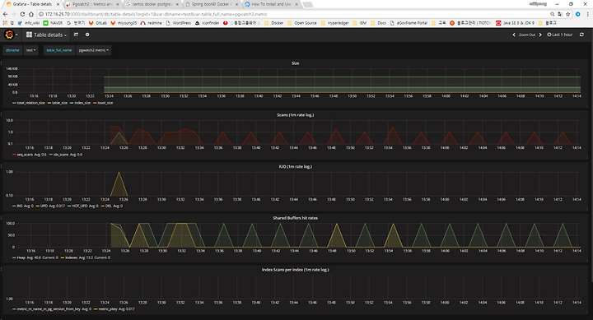
Task: Switch to the Pgwatch2 Metrics browser tab
Action: tap(92, 4)
